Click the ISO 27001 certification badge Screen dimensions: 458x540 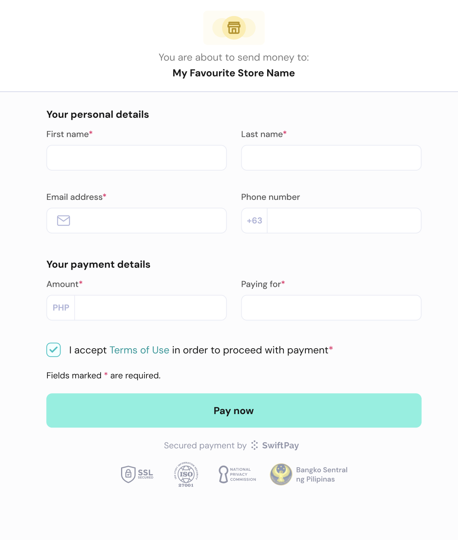click(x=186, y=475)
